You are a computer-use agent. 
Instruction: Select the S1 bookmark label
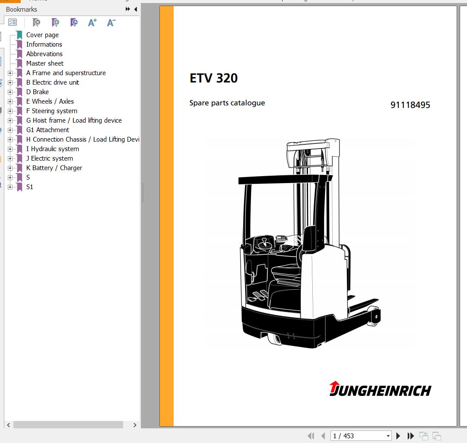(29, 187)
